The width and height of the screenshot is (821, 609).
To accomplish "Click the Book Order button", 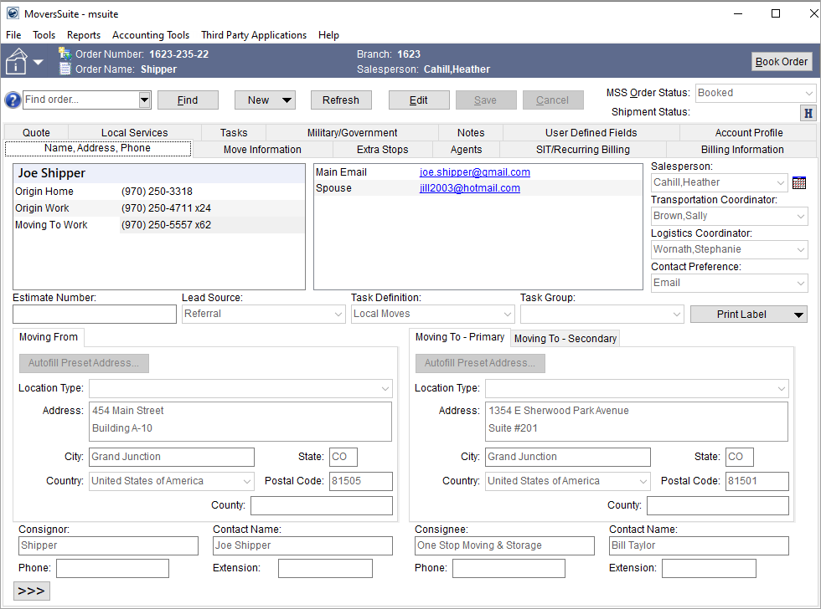I will 782,61.
